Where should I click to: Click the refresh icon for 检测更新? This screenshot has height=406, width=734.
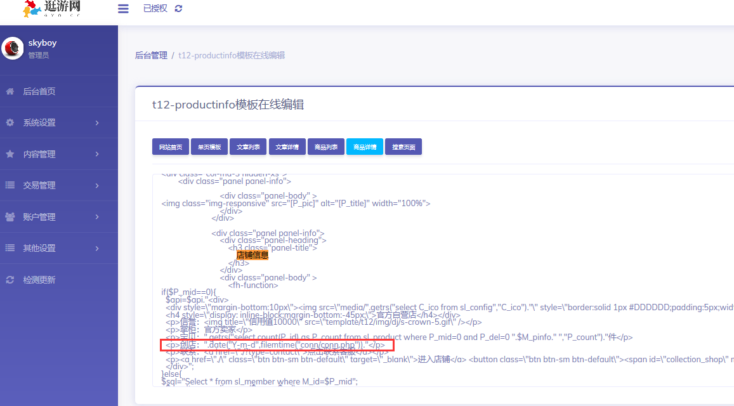[10, 280]
